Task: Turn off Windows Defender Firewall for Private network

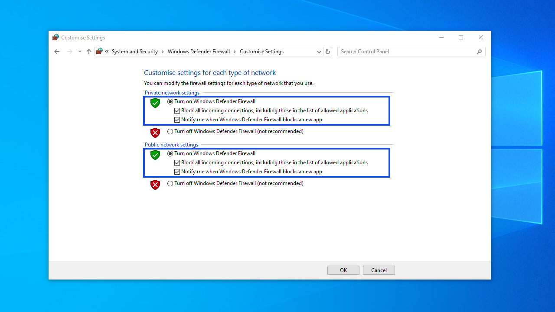Action: point(170,131)
